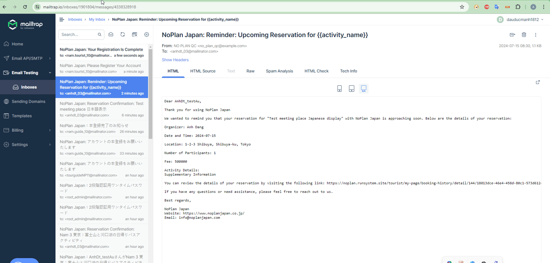Open the Chrome three-dot menu
The height and width of the screenshot is (263, 550).
click(x=544, y=7)
